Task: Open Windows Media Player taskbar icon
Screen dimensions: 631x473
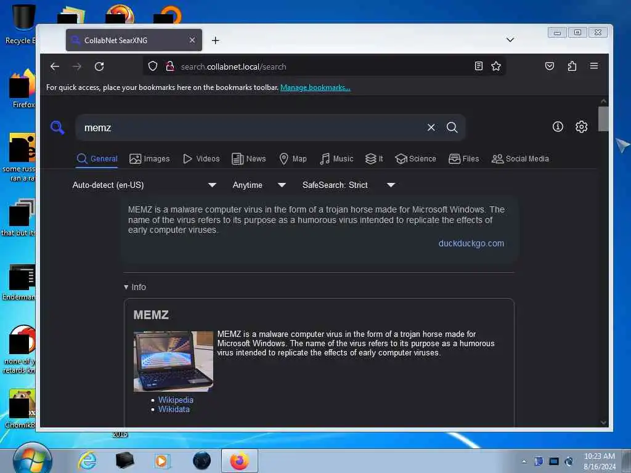Action: [x=162, y=461]
